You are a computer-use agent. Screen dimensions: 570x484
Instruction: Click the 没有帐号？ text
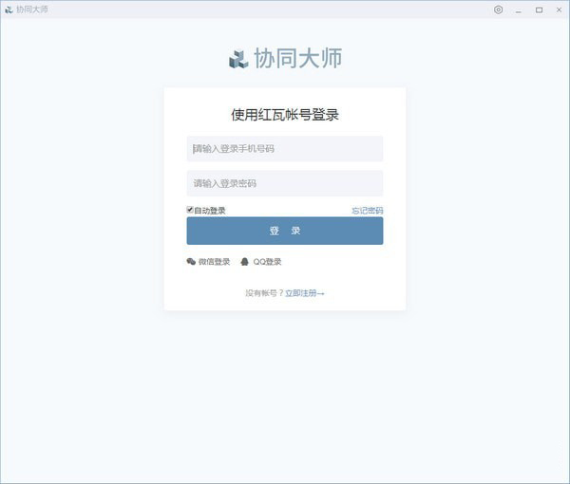[264, 293]
